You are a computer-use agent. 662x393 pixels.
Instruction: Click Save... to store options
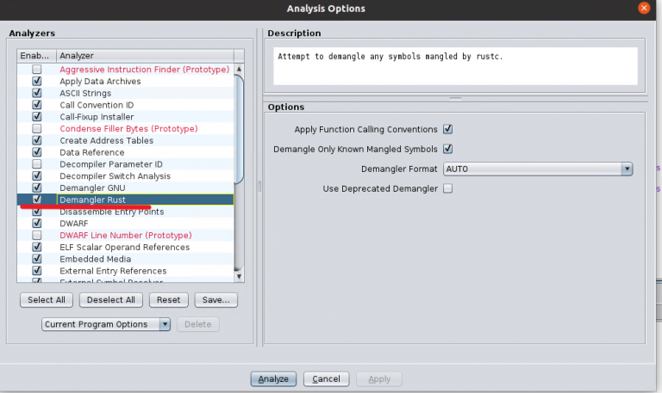coord(216,300)
